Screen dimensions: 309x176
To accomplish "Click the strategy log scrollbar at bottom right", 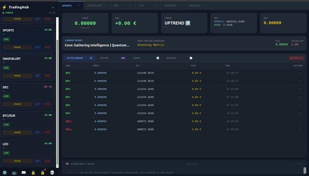I will [x=305, y=170].
